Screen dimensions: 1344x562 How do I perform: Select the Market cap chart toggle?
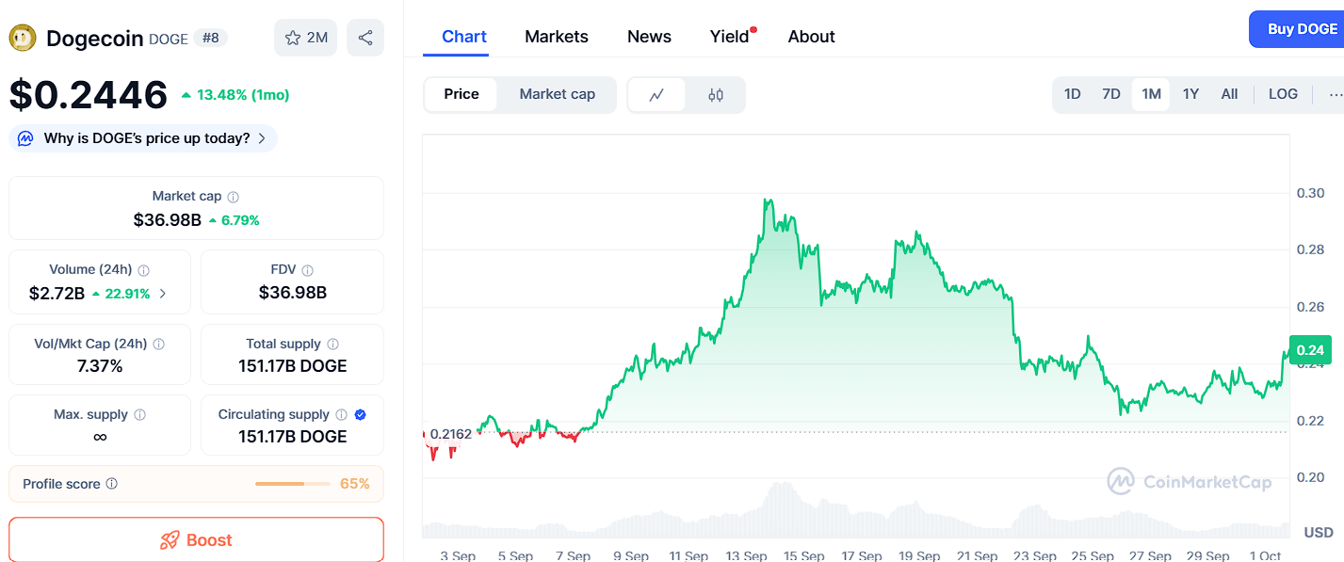[x=557, y=94]
